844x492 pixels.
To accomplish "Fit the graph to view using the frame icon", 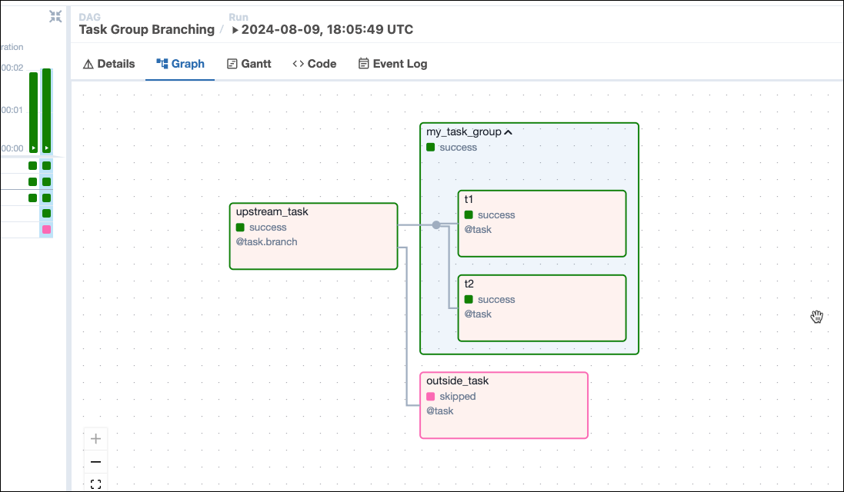I will point(95,484).
